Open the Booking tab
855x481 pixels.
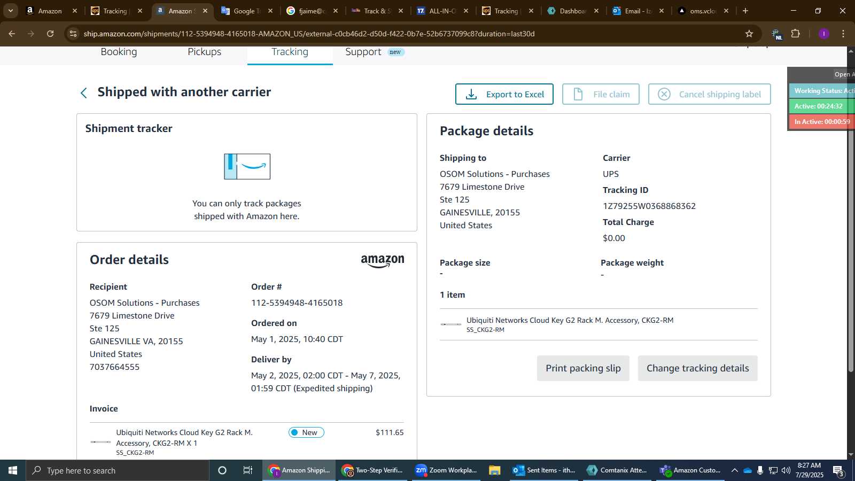119,52
